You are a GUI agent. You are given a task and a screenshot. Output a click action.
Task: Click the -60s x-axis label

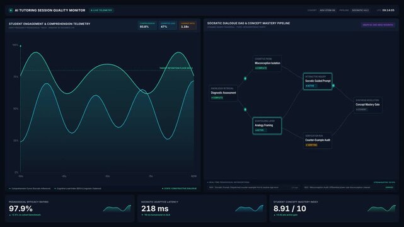[21, 177]
